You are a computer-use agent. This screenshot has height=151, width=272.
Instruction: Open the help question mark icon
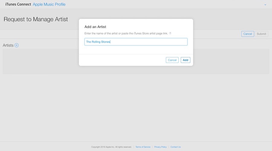[170, 33]
